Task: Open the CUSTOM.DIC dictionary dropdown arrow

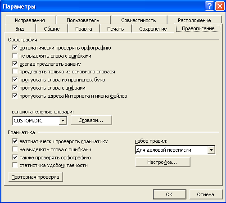Action: tap(63, 121)
